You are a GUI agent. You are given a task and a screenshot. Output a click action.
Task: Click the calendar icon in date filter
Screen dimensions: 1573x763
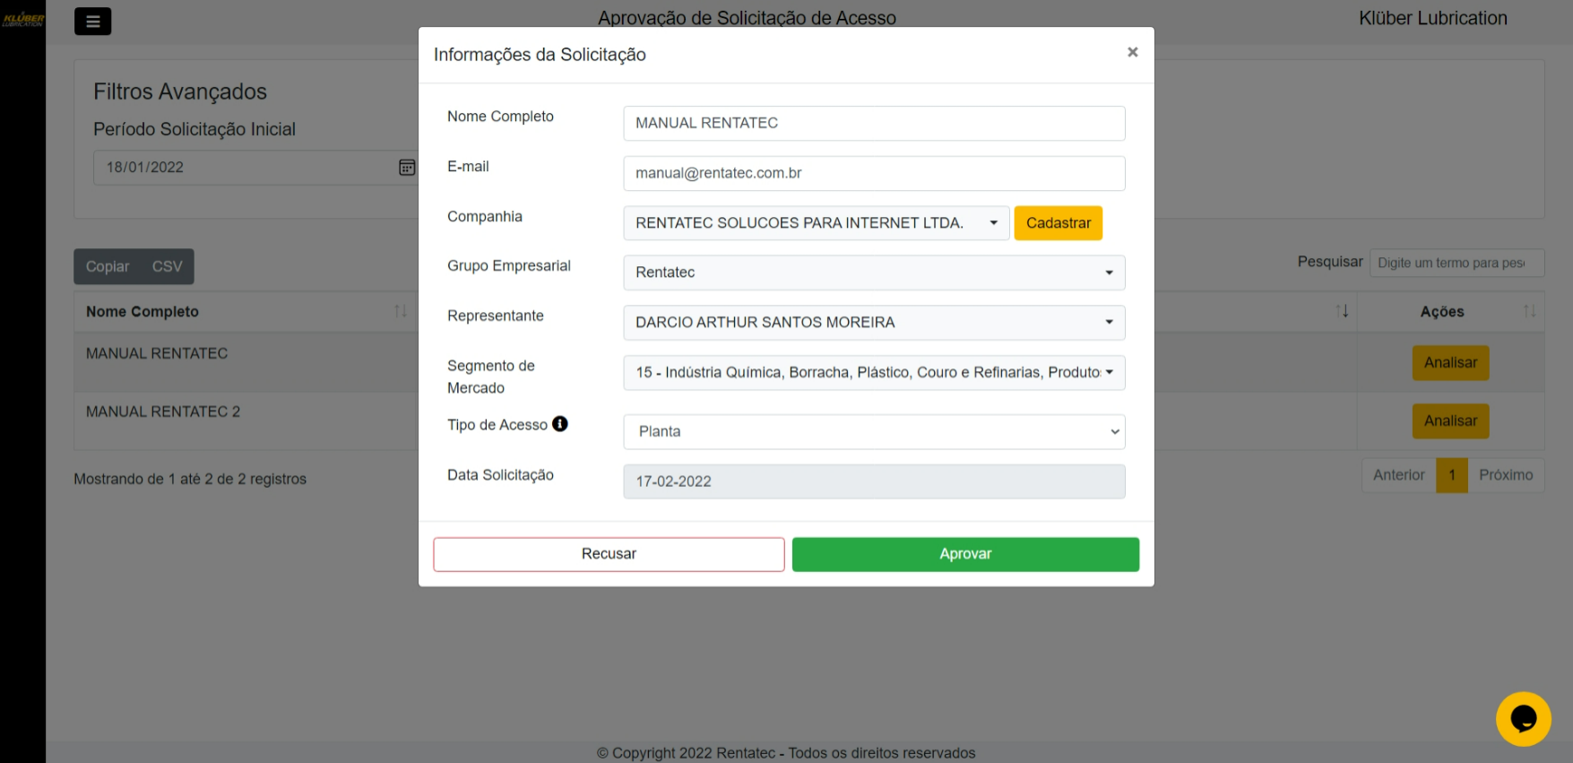407,168
